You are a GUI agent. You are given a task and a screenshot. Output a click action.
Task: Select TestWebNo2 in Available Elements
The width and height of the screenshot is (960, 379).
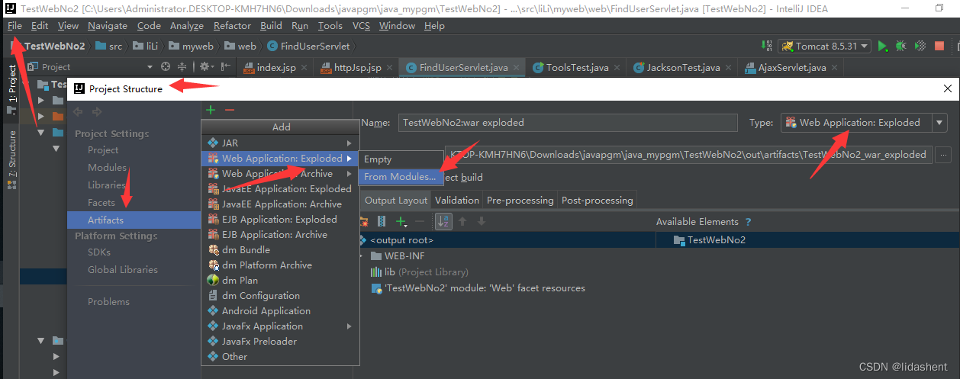point(710,240)
